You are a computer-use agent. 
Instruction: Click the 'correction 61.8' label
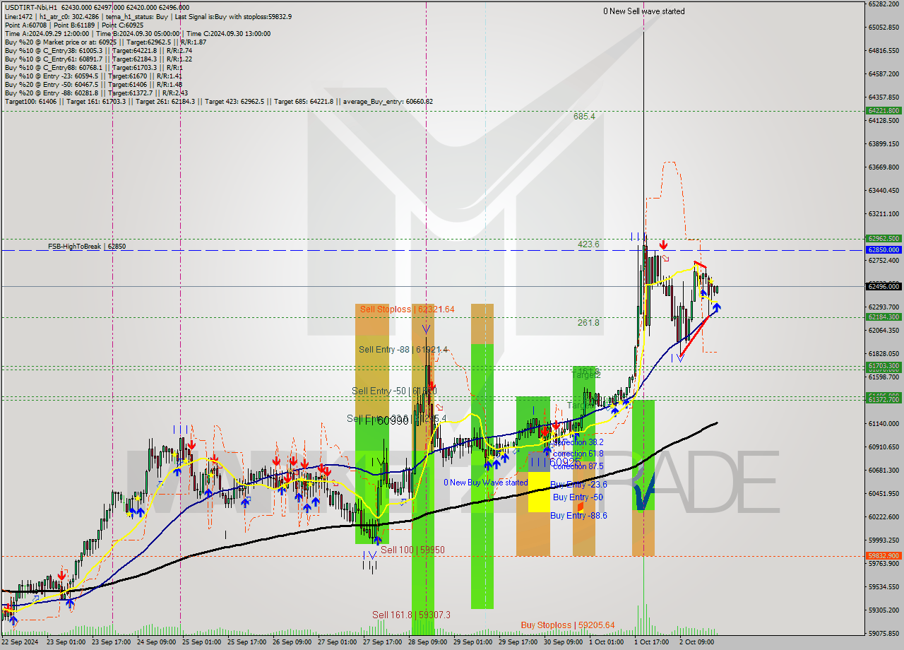578,454
